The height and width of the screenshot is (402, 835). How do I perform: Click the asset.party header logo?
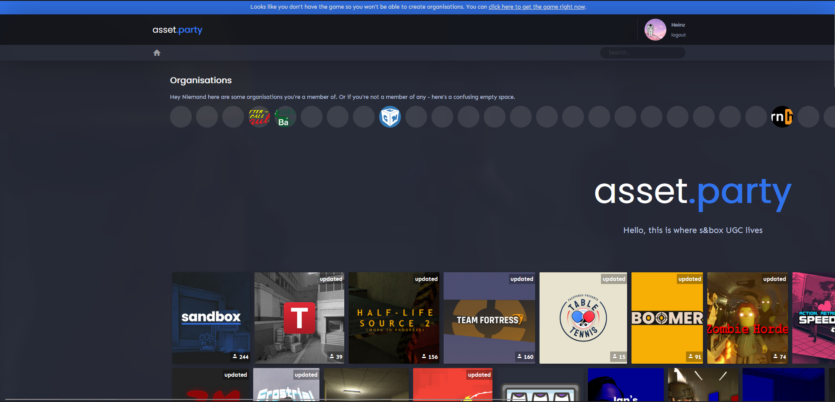pyautogui.click(x=177, y=30)
